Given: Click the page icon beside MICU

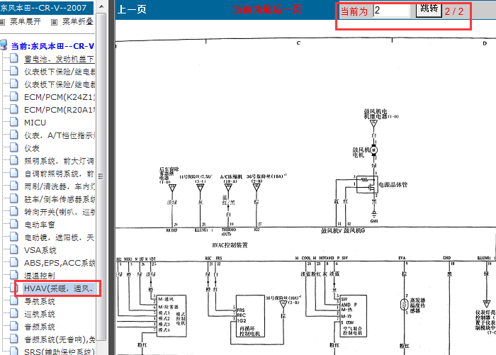Looking at the screenshot, I should [14, 122].
